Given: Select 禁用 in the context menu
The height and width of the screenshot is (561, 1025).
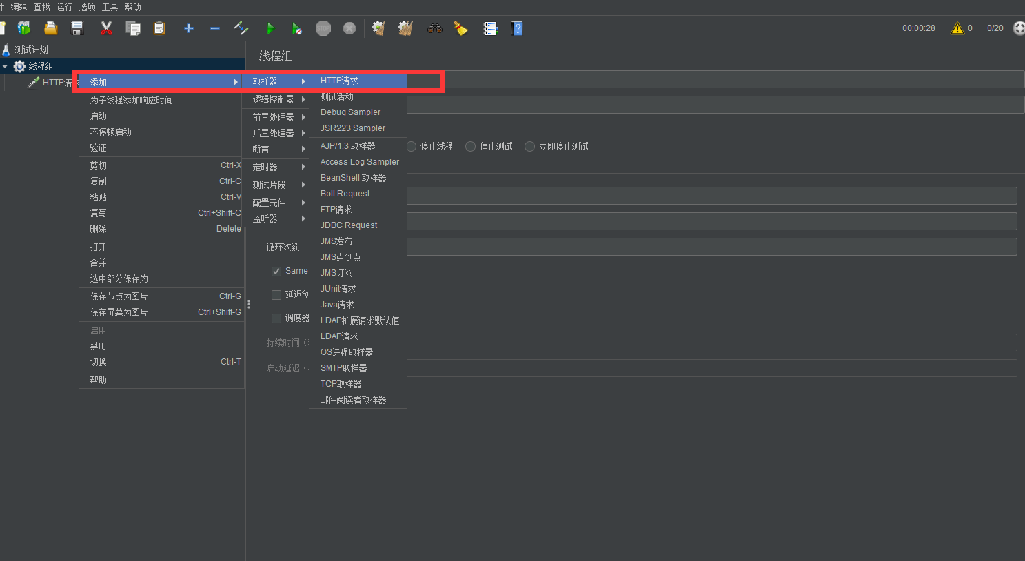Looking at the screenshot, I should tap(162, 346).
